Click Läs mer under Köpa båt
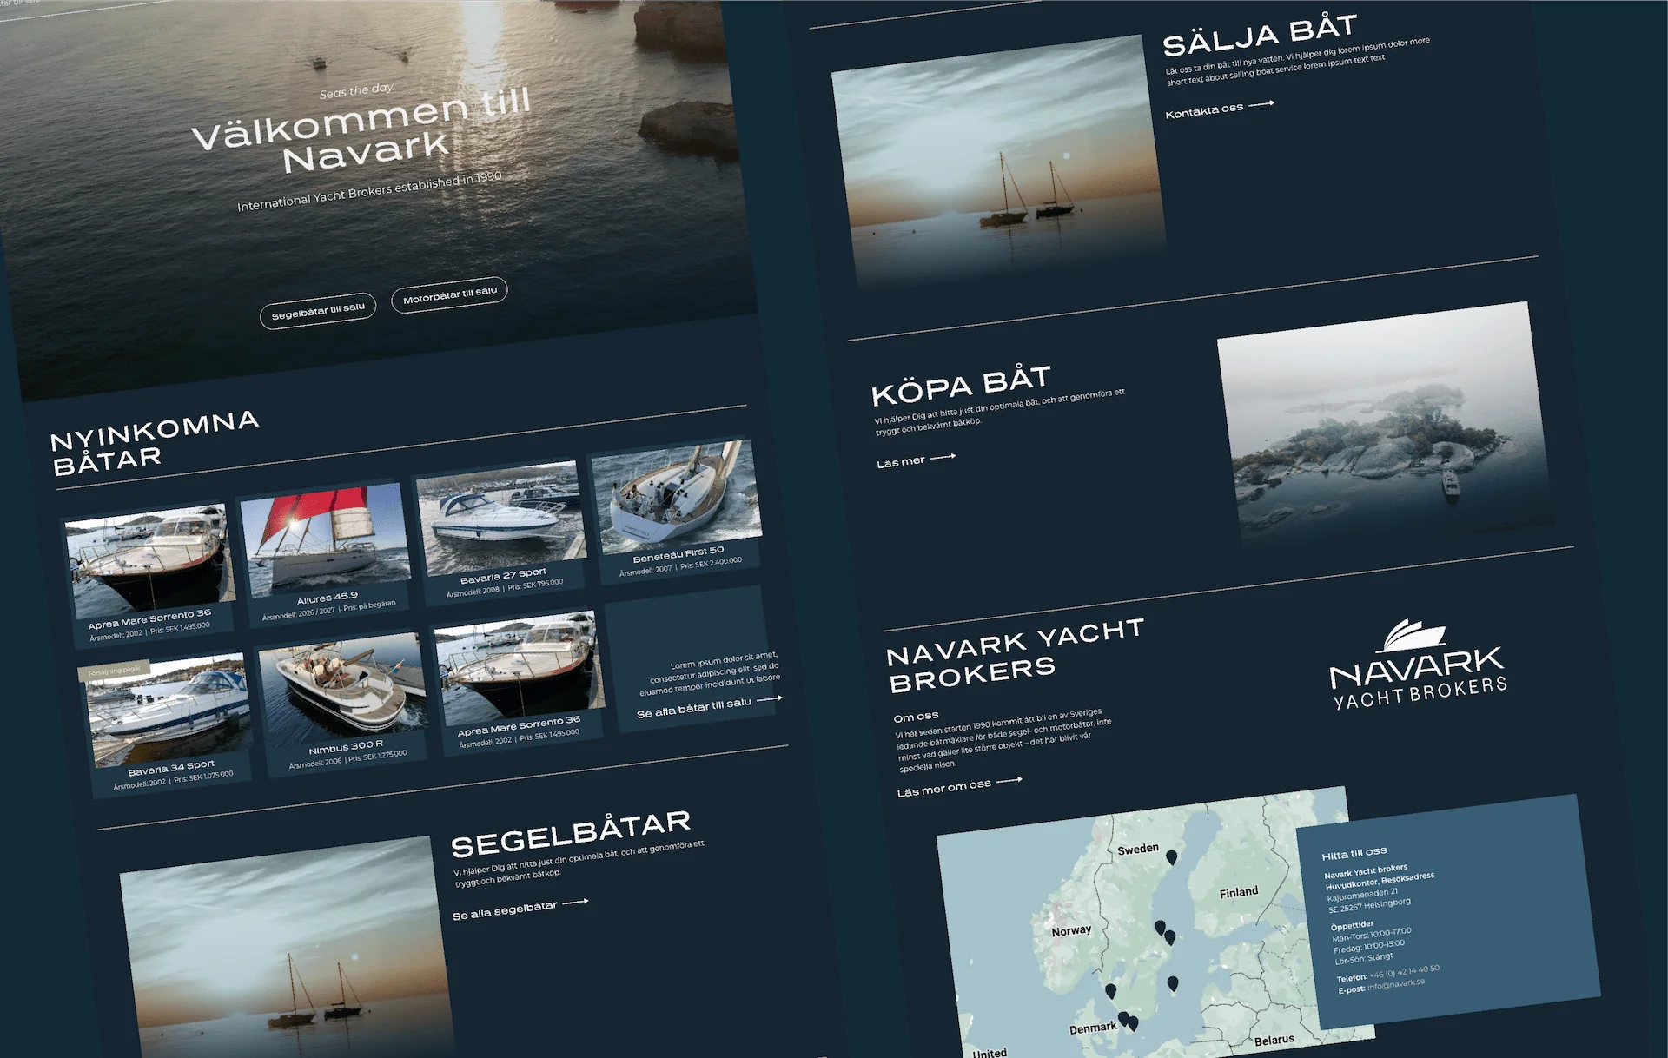 coord(901,462)
